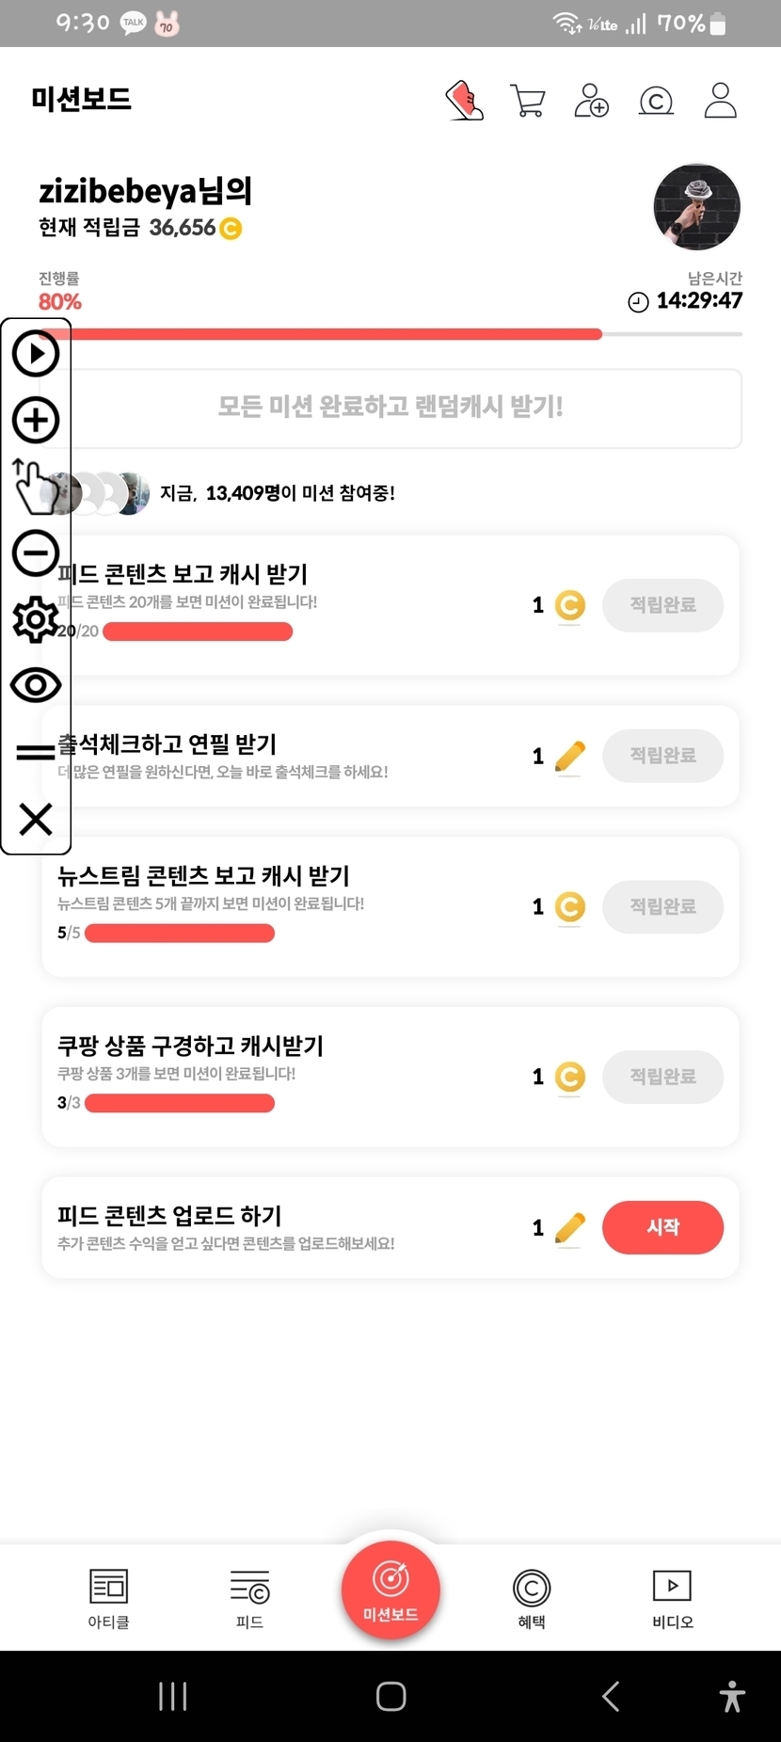Go to the 비디오 tab
Viewport: 781px width, 1742px height.
673,1597
